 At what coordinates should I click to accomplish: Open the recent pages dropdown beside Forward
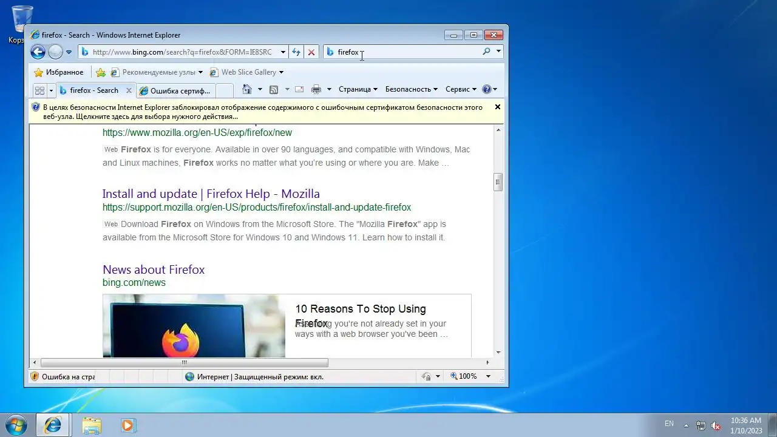[69, 52]
